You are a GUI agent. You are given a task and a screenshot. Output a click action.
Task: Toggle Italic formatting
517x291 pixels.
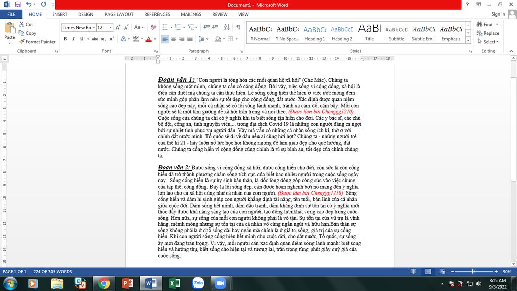[73, 39]
